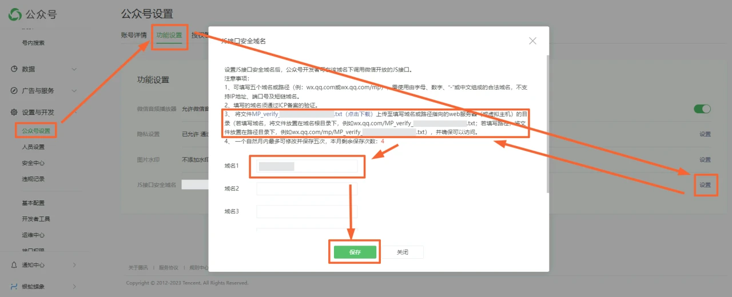
Task: Expand the 广告与服务 section chevron
Action: (74, 91)
